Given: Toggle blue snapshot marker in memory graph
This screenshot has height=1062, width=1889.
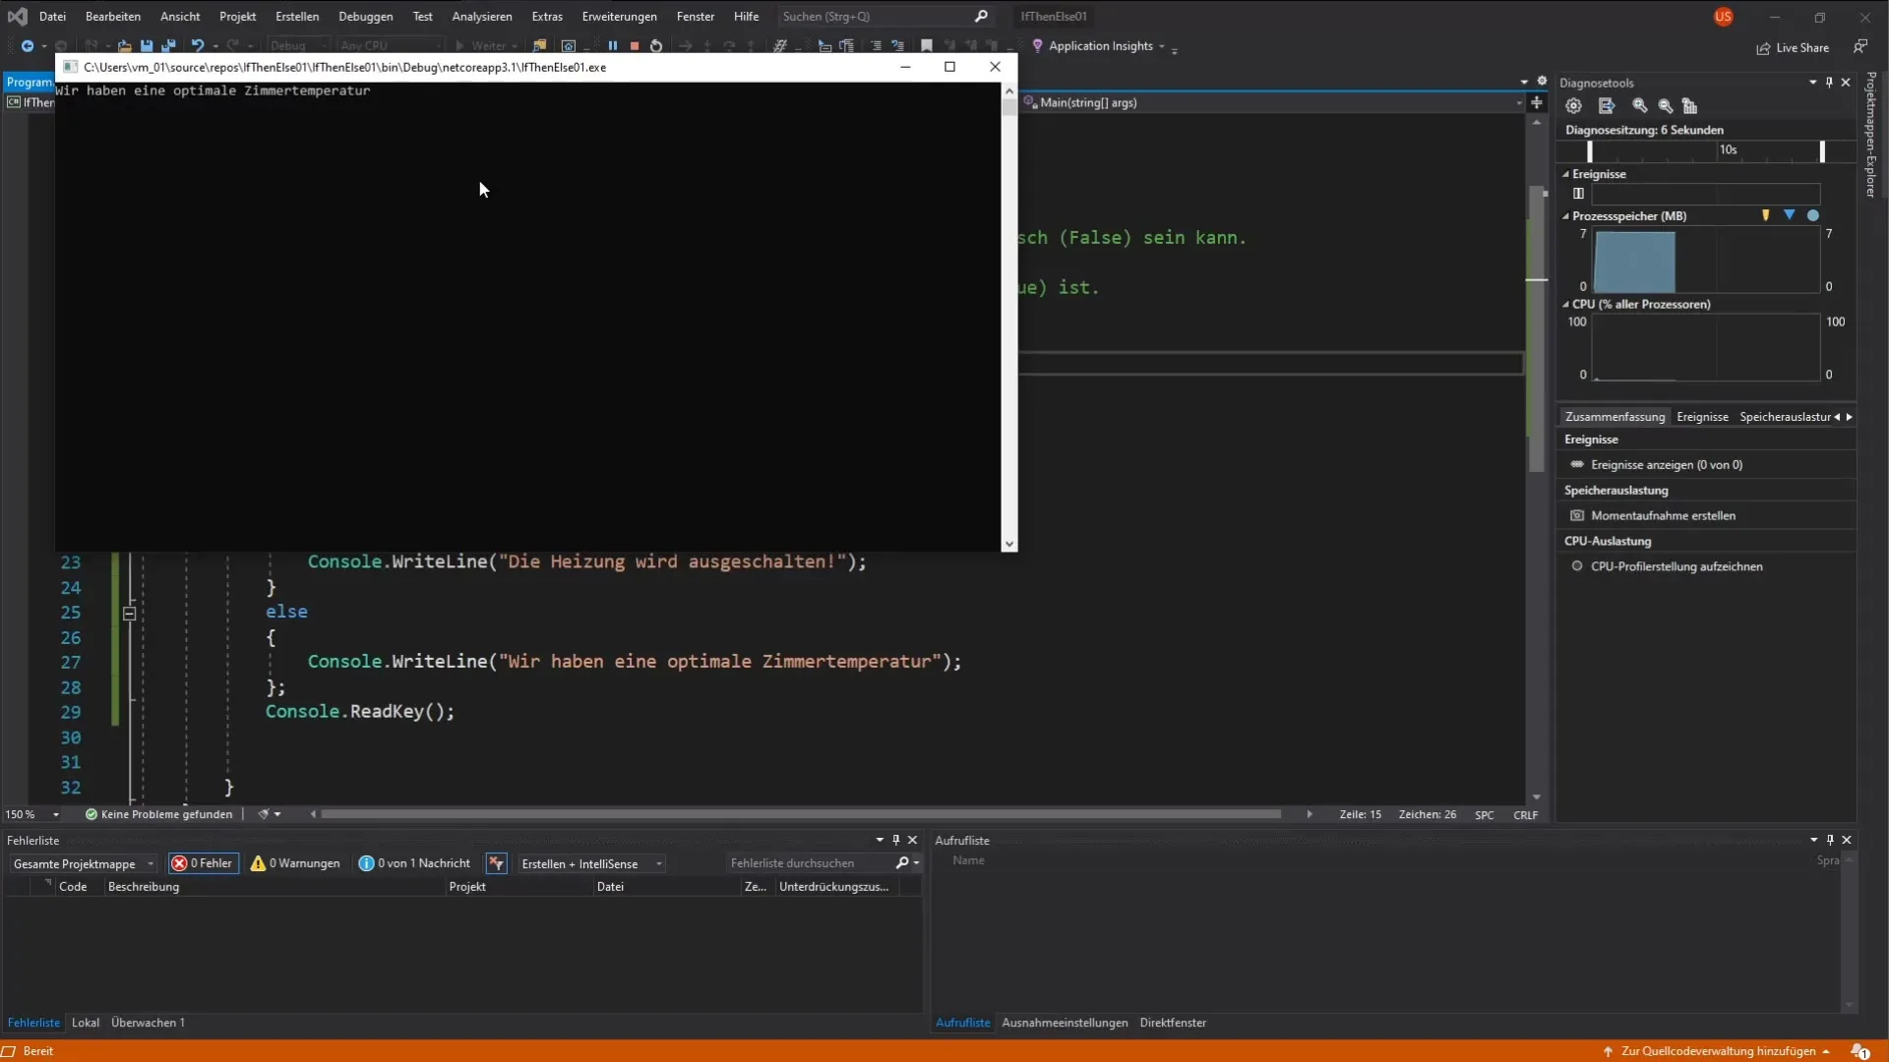Looking at the screenshot, I should click(1790, 215).
